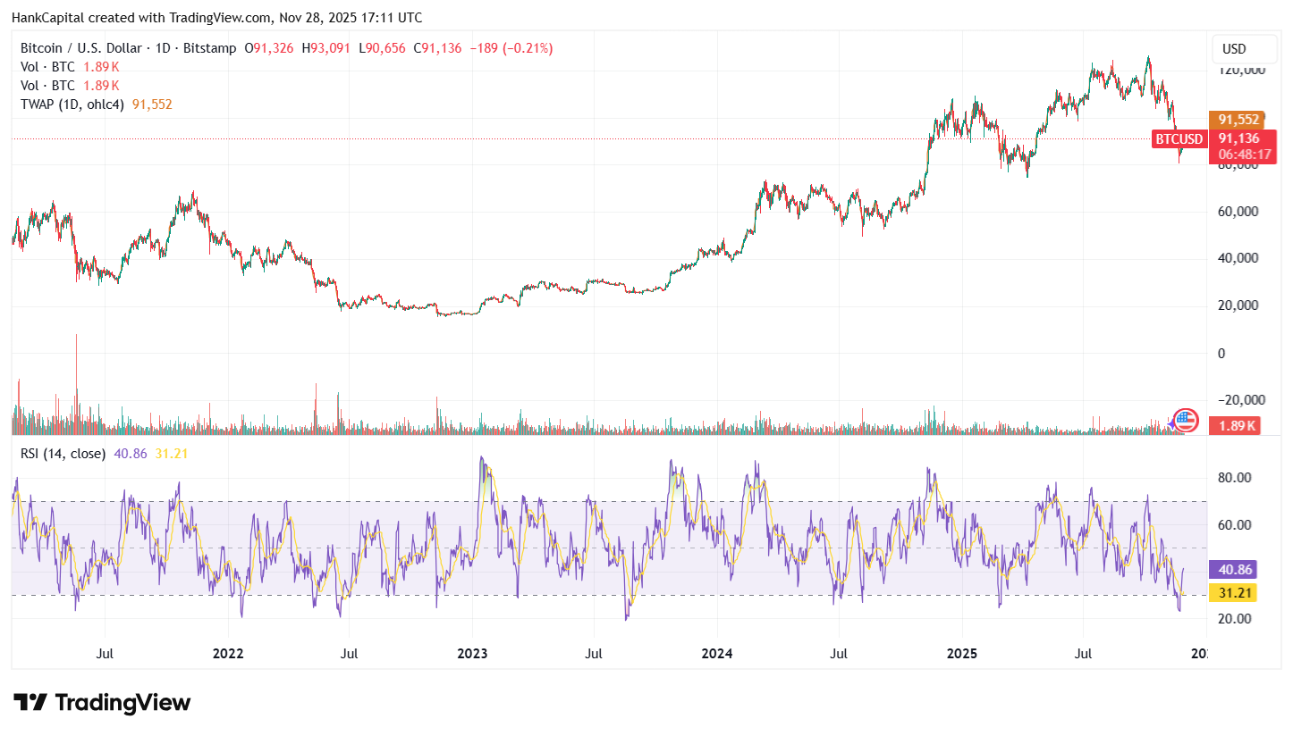This screenshot has width=1293, height=736.
Task: Click the 60,000 price axis label
Action: pyautogui.click(x=1238, y=212)
